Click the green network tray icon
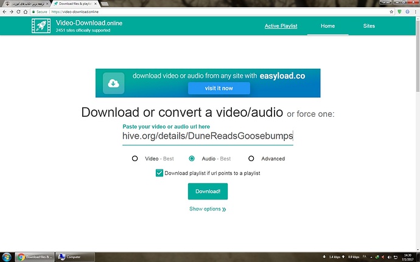 (377, 257)
